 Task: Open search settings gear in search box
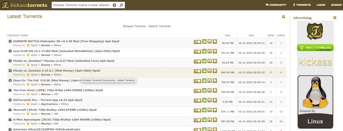(x=115, y=5)
